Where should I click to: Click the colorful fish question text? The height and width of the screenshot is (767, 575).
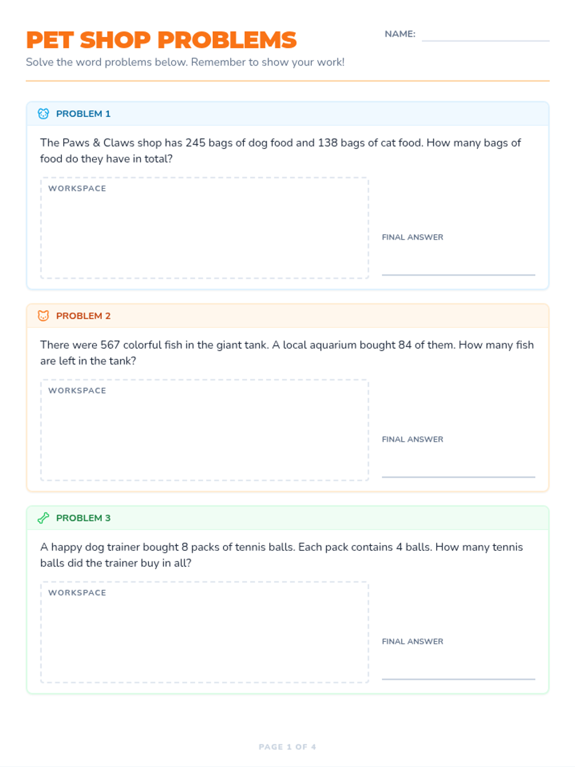(x=287, y=353)
